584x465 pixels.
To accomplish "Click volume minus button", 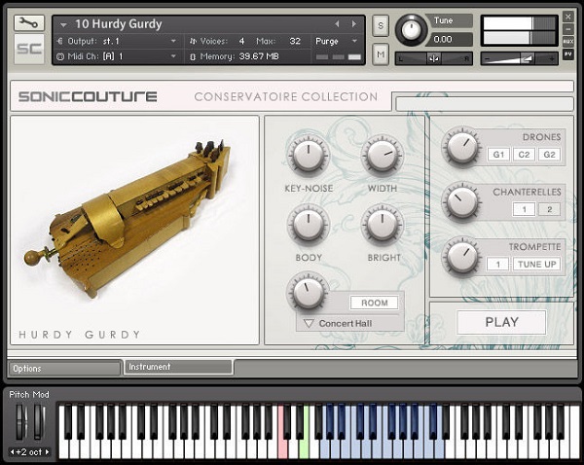I will click(487, 58).
